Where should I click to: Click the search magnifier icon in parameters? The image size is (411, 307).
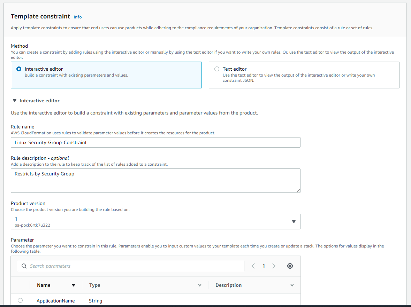[24, 266]
